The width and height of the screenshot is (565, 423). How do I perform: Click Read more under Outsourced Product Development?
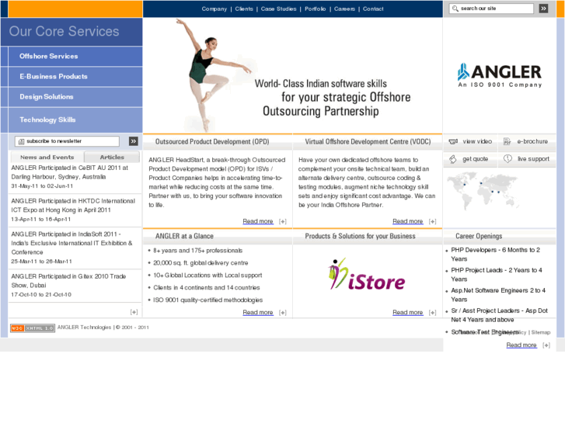click(x=258, y=221)
